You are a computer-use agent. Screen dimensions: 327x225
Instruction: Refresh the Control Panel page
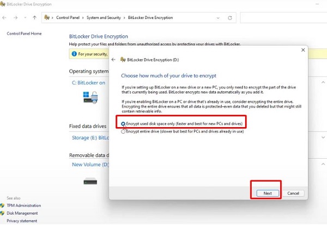[230, 18]
